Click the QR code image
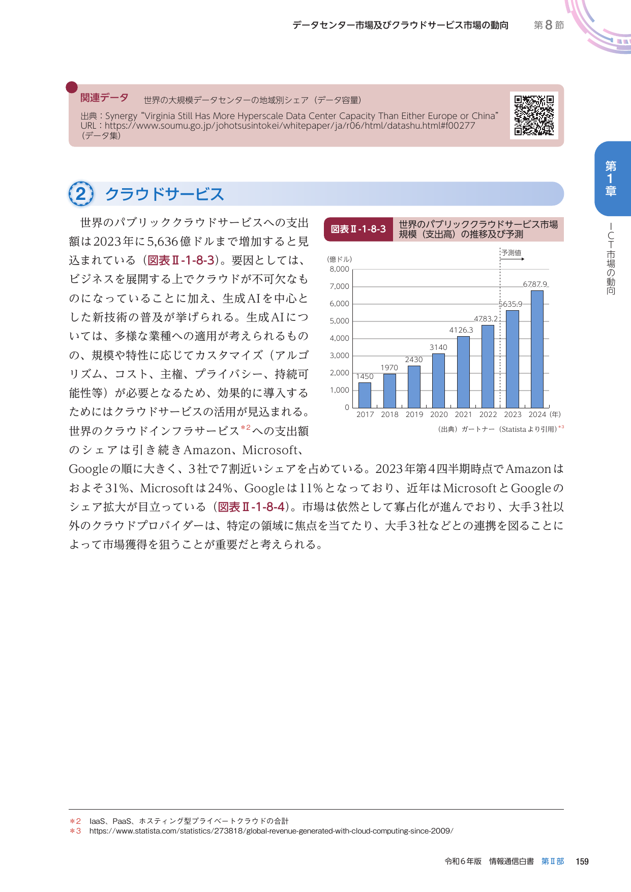The image size is (631, 892). [533, 115]
